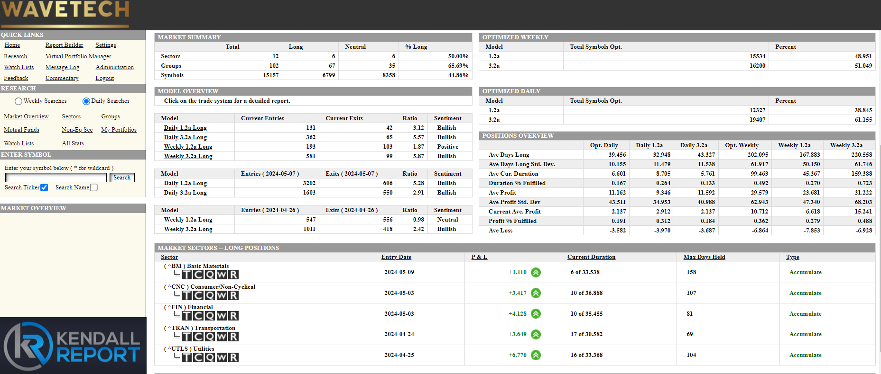Open the Report Builder link
881x374 pixels.
pyautogui.click(x=65, y=45)
